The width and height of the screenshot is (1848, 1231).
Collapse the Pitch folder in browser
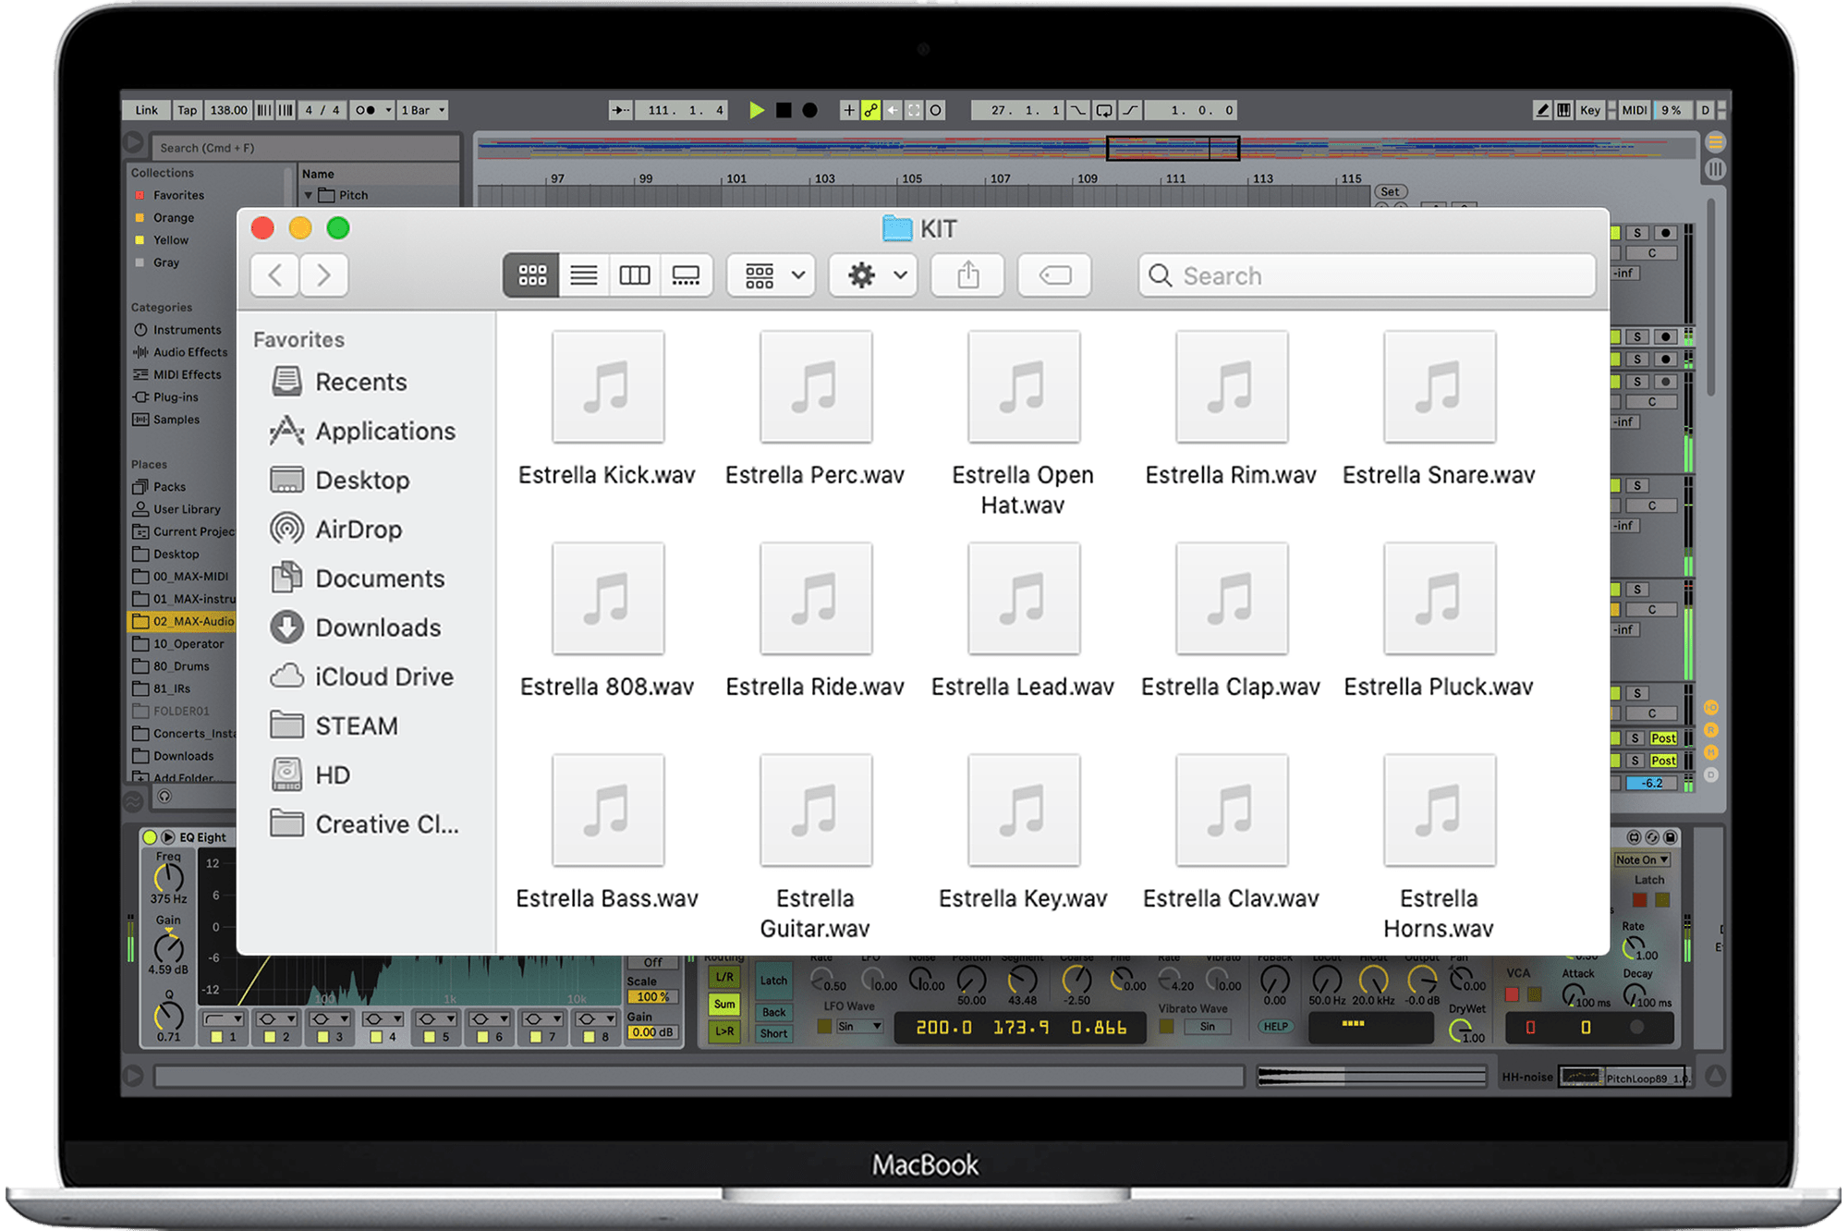click(x=309, y=195)
